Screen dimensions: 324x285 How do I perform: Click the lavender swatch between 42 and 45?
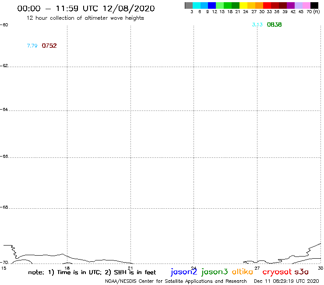299,5
